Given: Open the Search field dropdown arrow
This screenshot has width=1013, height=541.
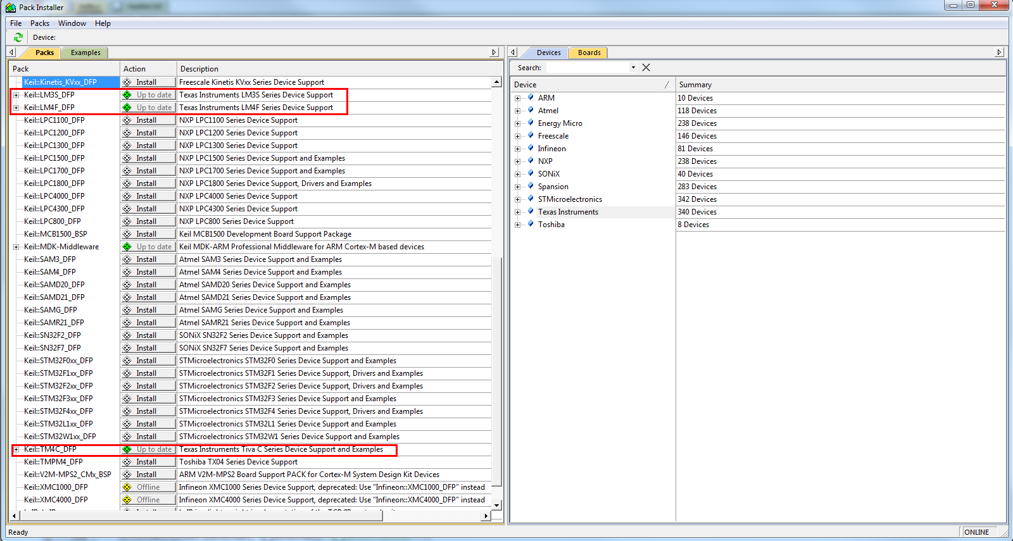Looking at the screenshot, I should (x=633, y=68).
